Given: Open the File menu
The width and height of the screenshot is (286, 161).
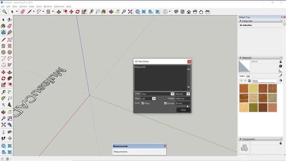Looking at the screenshot, I should [3, 6].
